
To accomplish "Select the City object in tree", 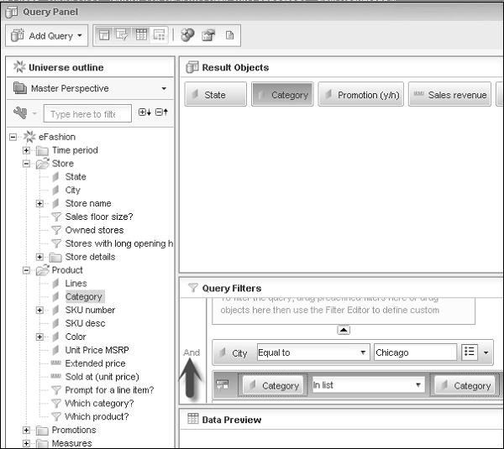I will tap(72, 191).
